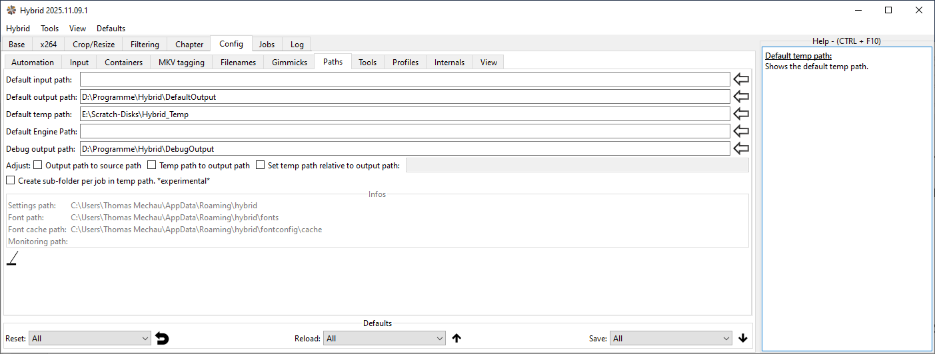935x354 pixels.
Task: Click the Reload defaults up arrow icon
Action: point(457,338)
